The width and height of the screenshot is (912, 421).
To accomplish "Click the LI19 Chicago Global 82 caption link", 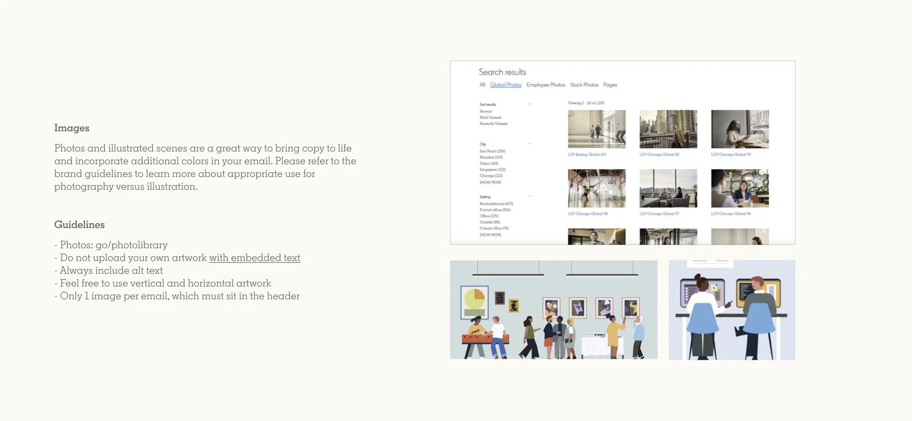I will [659, 155].
